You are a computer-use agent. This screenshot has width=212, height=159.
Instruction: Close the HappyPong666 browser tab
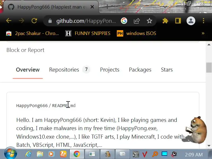pos(92,7)
